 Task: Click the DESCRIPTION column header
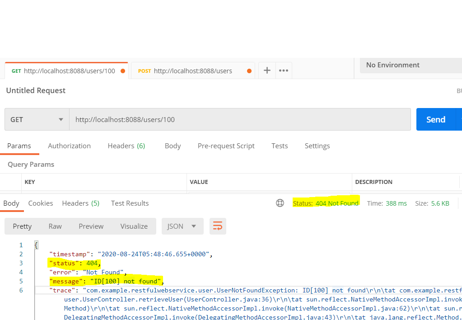373,182
